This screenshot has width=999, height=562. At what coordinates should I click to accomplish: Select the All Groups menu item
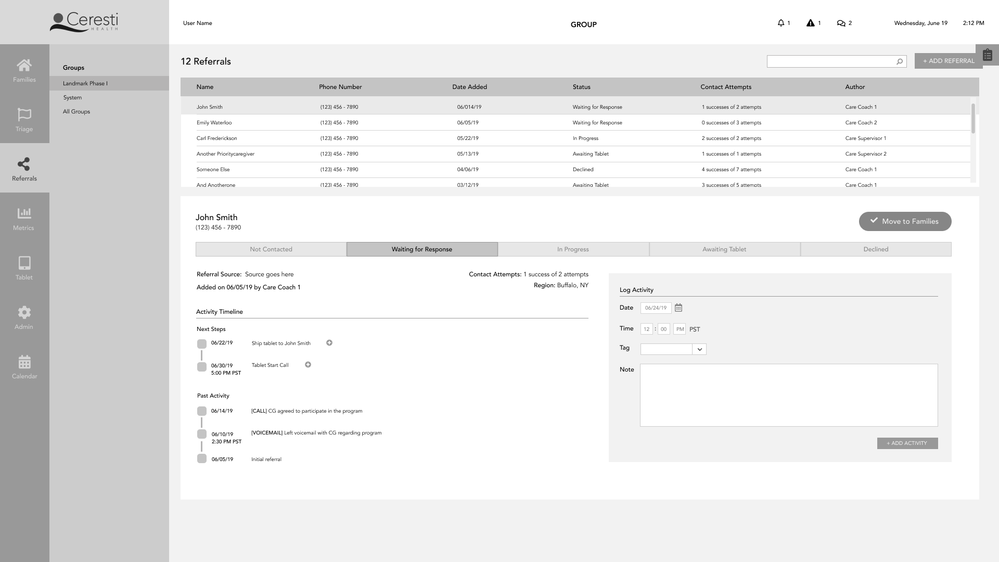click(76, 111)
